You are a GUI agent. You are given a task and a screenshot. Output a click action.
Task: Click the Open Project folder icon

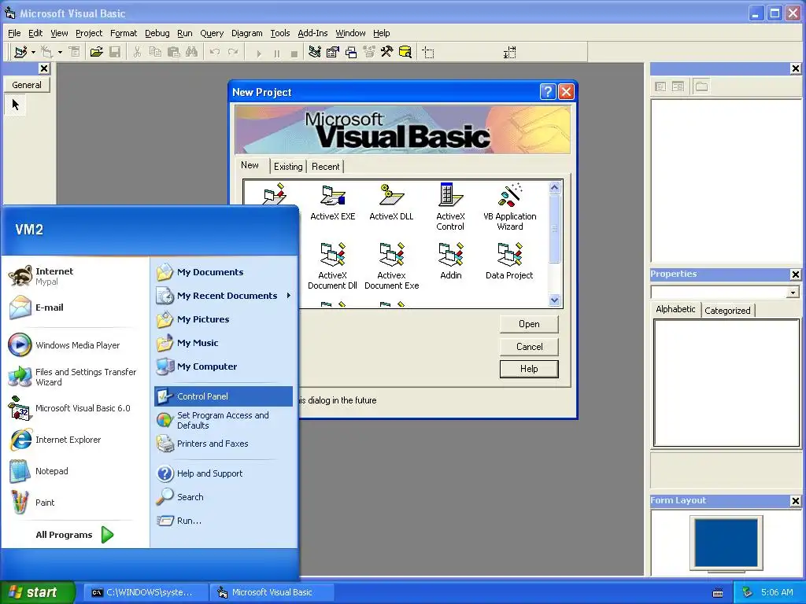[97, 52]
